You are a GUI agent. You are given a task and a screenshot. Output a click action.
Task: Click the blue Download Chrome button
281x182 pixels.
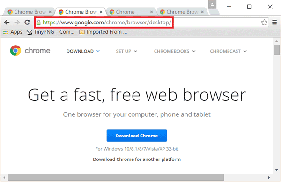[x=137, y=136]
